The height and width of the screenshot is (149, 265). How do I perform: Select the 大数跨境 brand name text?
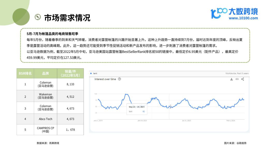tap(243, 11)
